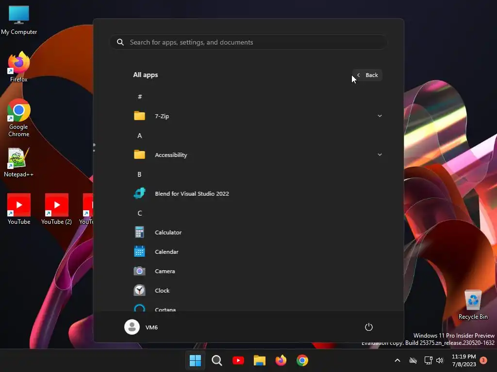Select Notepad++ desktop shortcut
Image resolution: width=497 pixels, height=372 pixels.
coord(18,162)
